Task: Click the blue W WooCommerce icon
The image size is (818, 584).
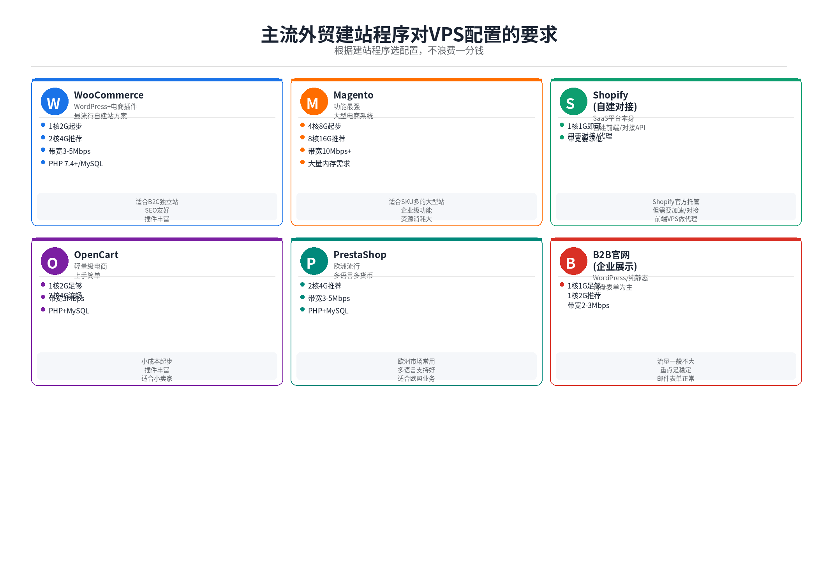Action: [55, 102]
